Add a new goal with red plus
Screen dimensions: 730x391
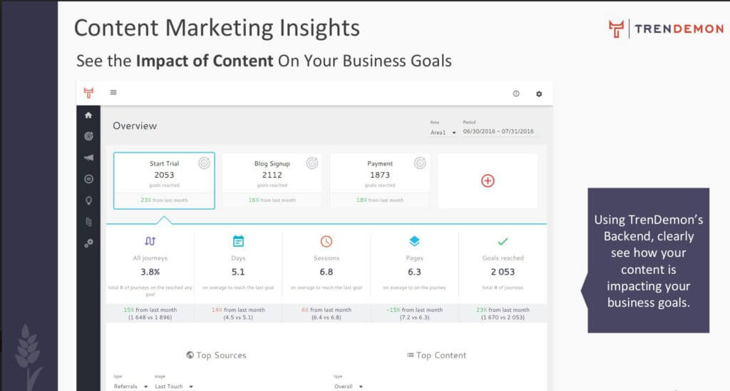[488, 181]
